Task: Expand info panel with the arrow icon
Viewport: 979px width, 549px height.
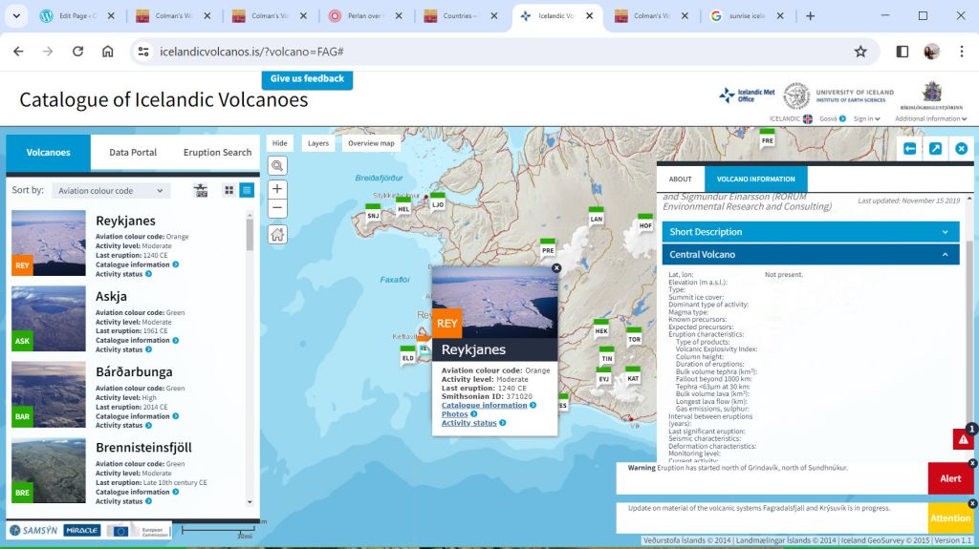Action: click(x=935, y=148)
